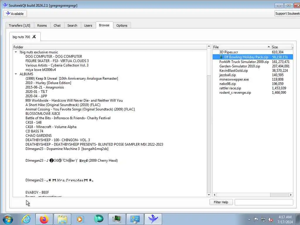
Task: Open the Options tab
Action: [122, 25]
